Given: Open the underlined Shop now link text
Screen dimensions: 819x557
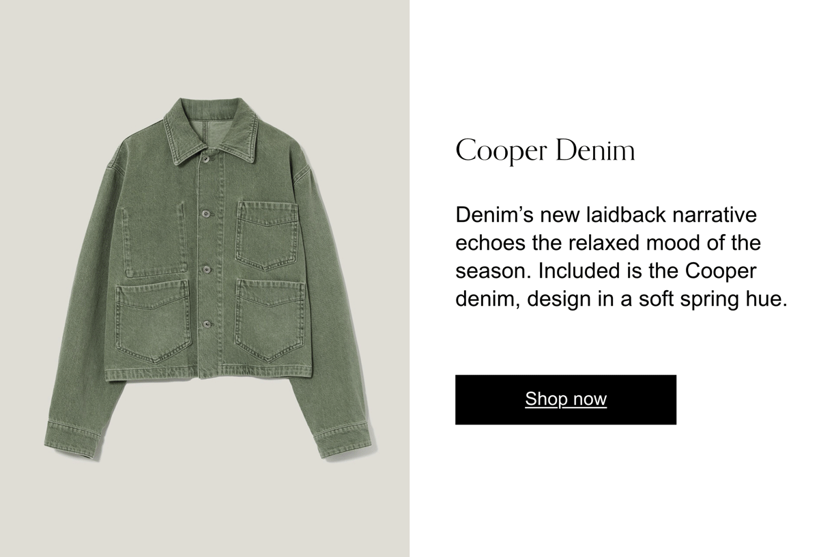Looking at the screenshot, I should click(566, 399).
